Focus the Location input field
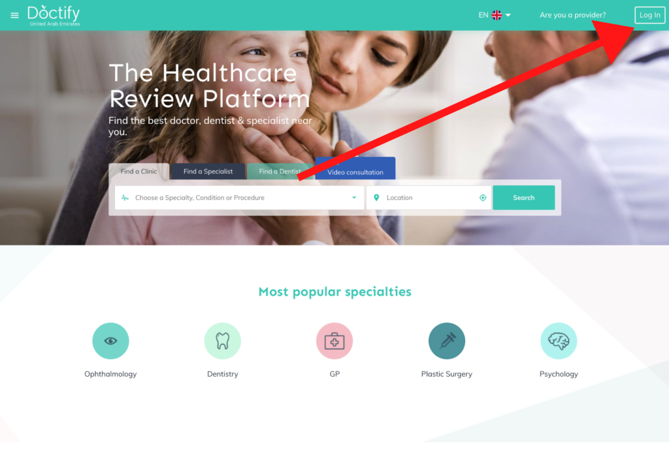The image size is (669, 470). pos(429,198)
